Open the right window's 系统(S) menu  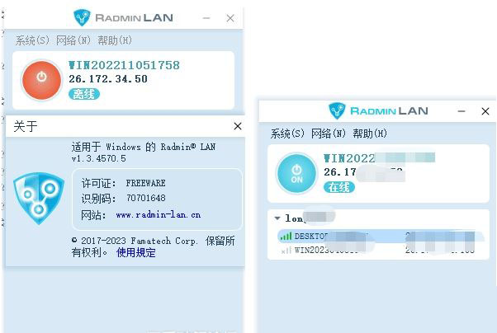(287, 134)
